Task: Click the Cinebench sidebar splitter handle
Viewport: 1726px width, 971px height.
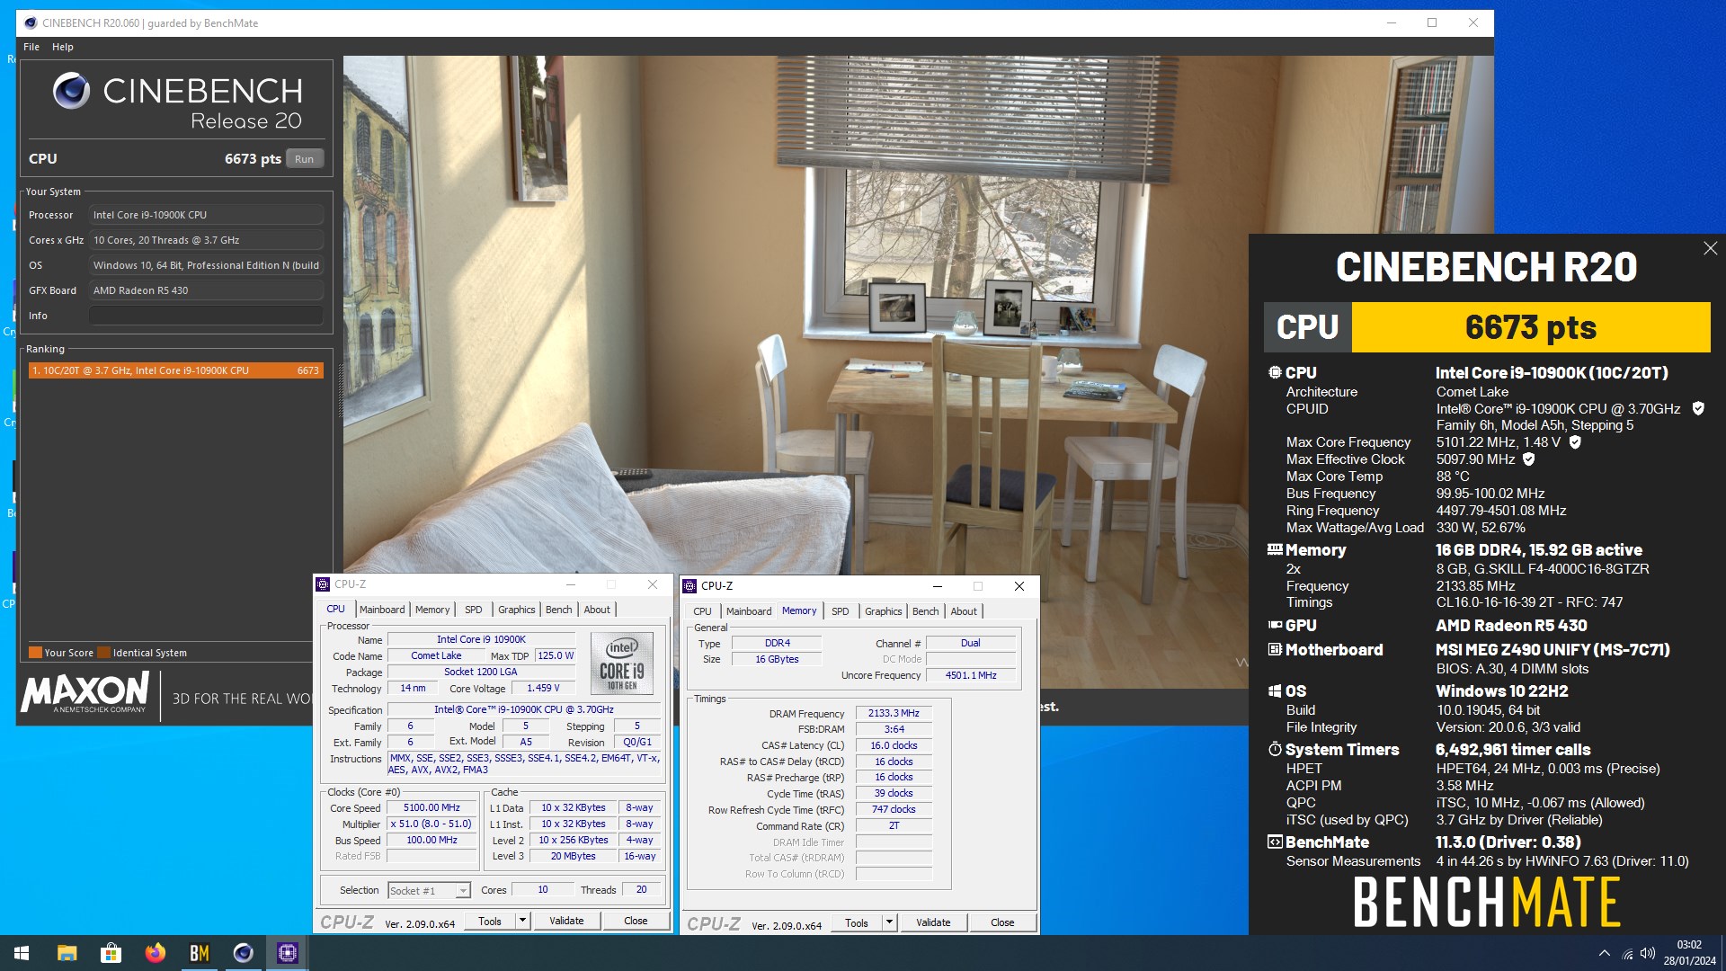Action: pos(340,391)
